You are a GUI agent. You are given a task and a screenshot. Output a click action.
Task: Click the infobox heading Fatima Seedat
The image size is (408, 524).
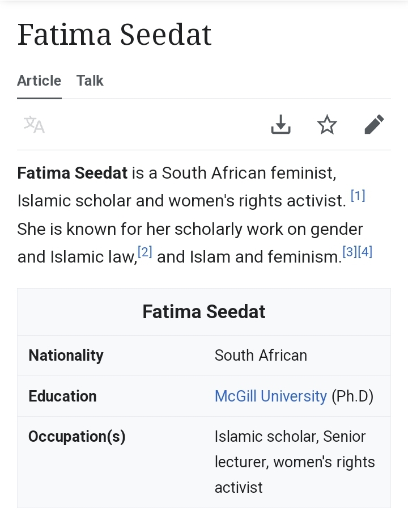click(203, 311)
